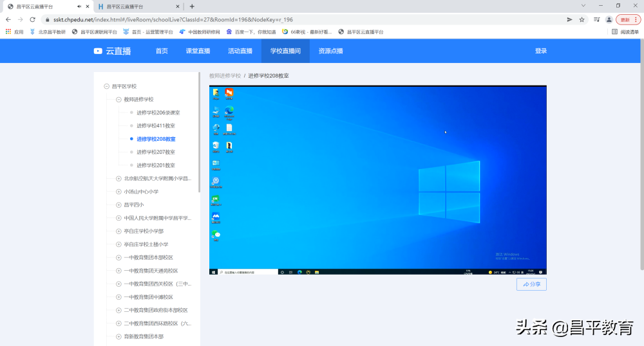This screenshot has width=644, height=346.
Task: Click the red 更新 update button
Action: (628, 19)
